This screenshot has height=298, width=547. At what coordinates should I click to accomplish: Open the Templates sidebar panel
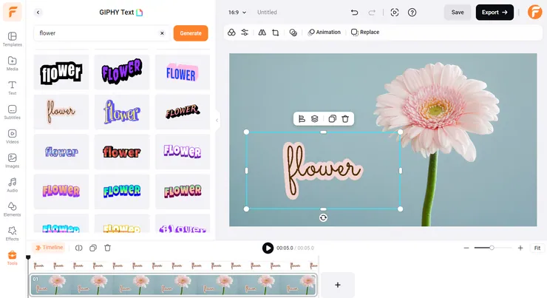point(13,39)
